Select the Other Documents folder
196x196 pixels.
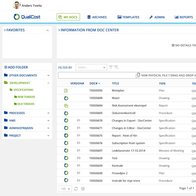point(20,75)
